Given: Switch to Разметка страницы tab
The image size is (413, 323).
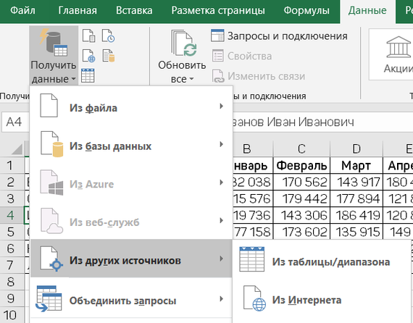Looking at the screenshot, I should [218, 11].
